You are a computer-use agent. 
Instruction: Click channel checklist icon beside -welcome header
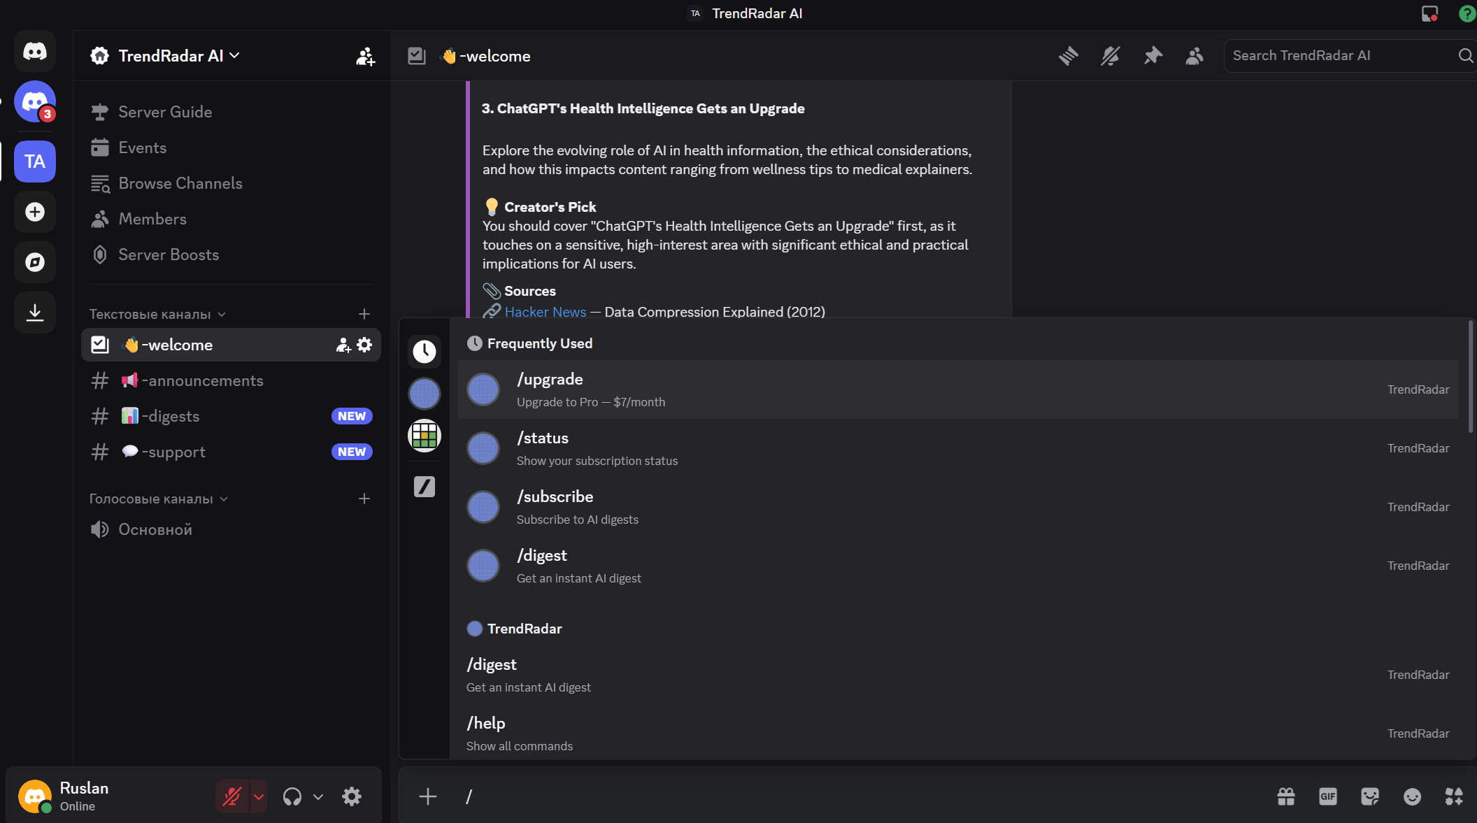tap(417, 56)
